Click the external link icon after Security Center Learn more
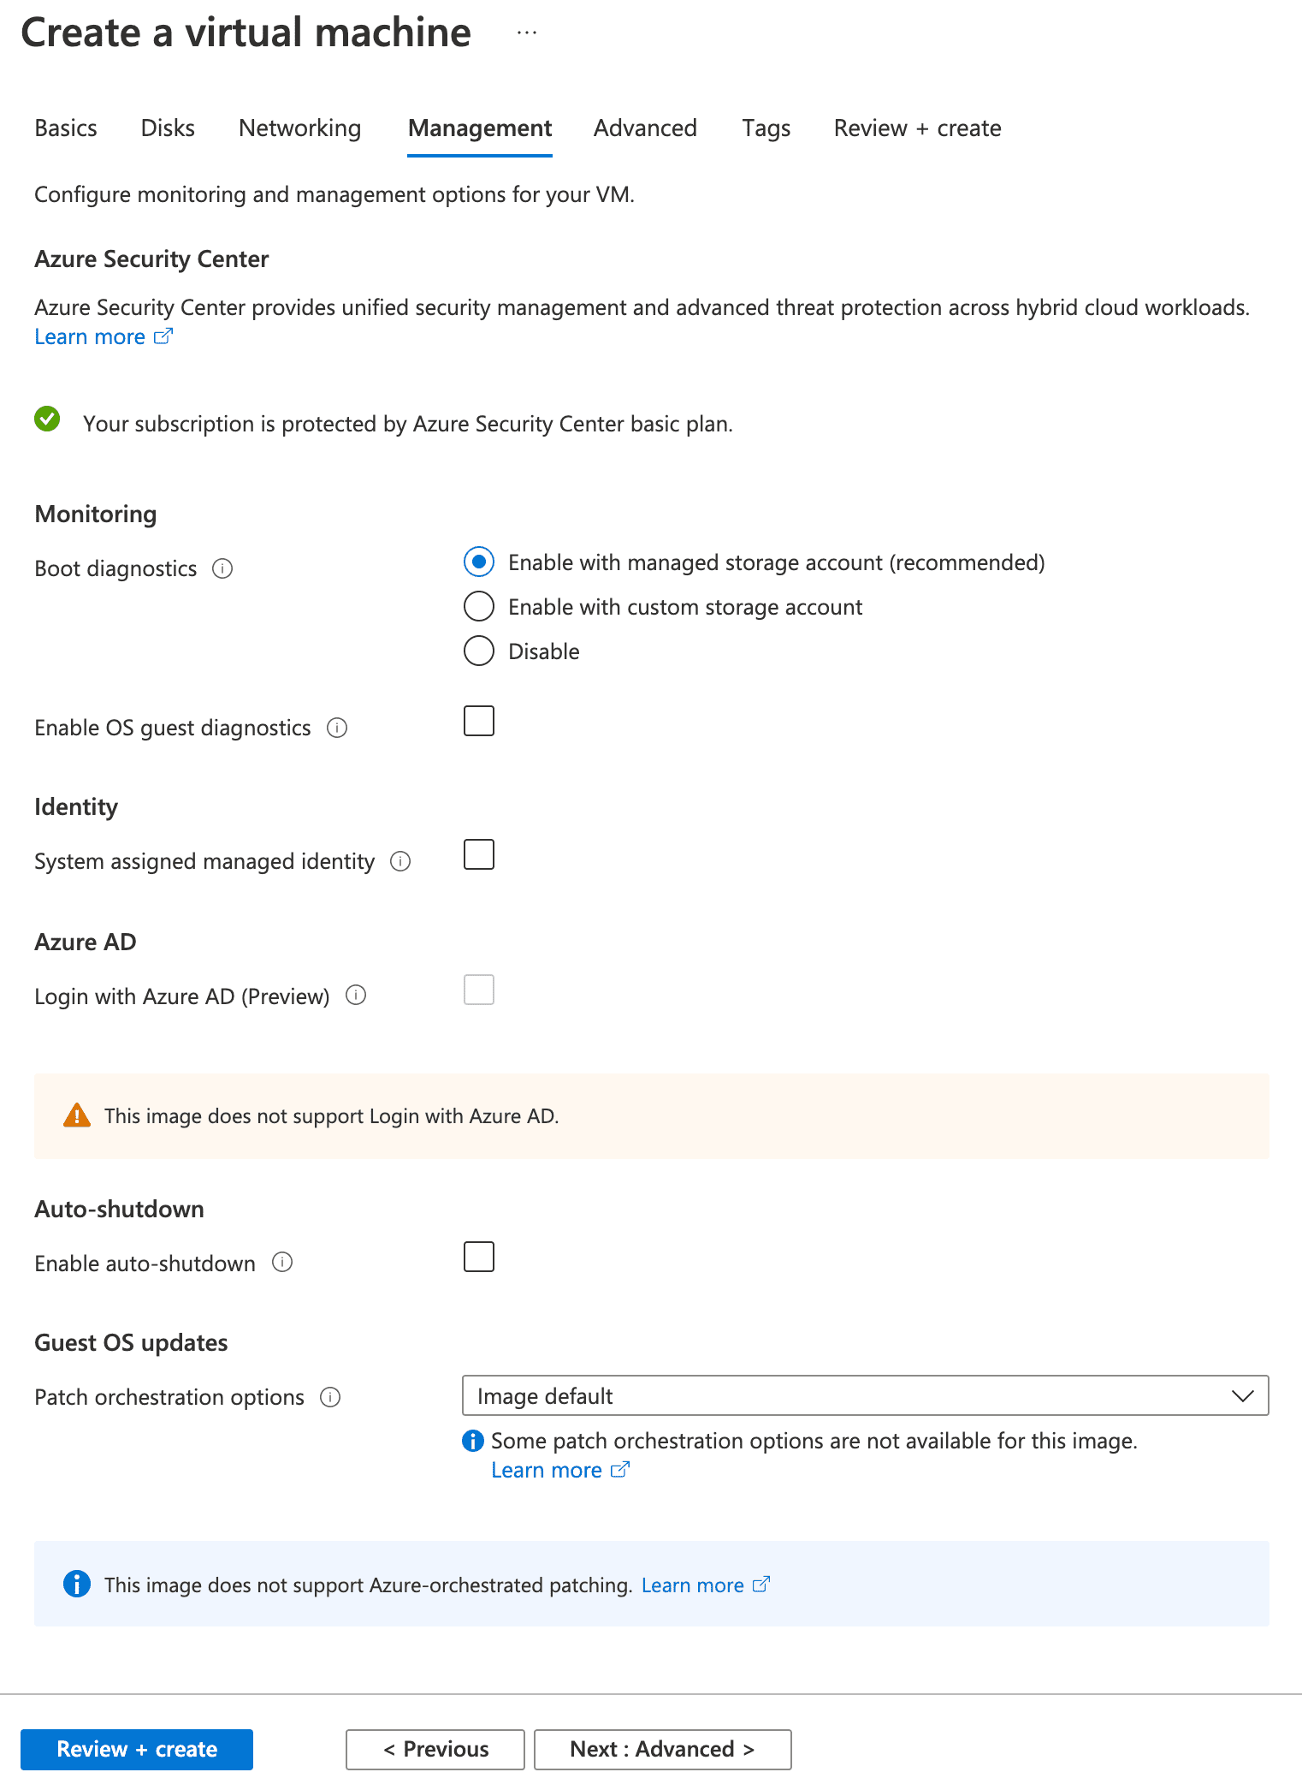The width and height of the screenshot is (1302, 1784). pyautogui.click(x=163, y=336)
